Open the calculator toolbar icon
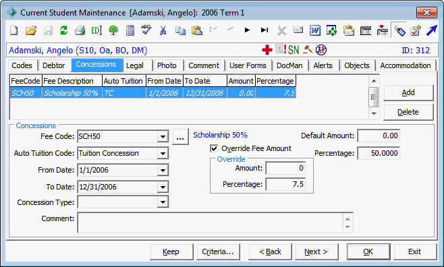 [x=130, y=30]
